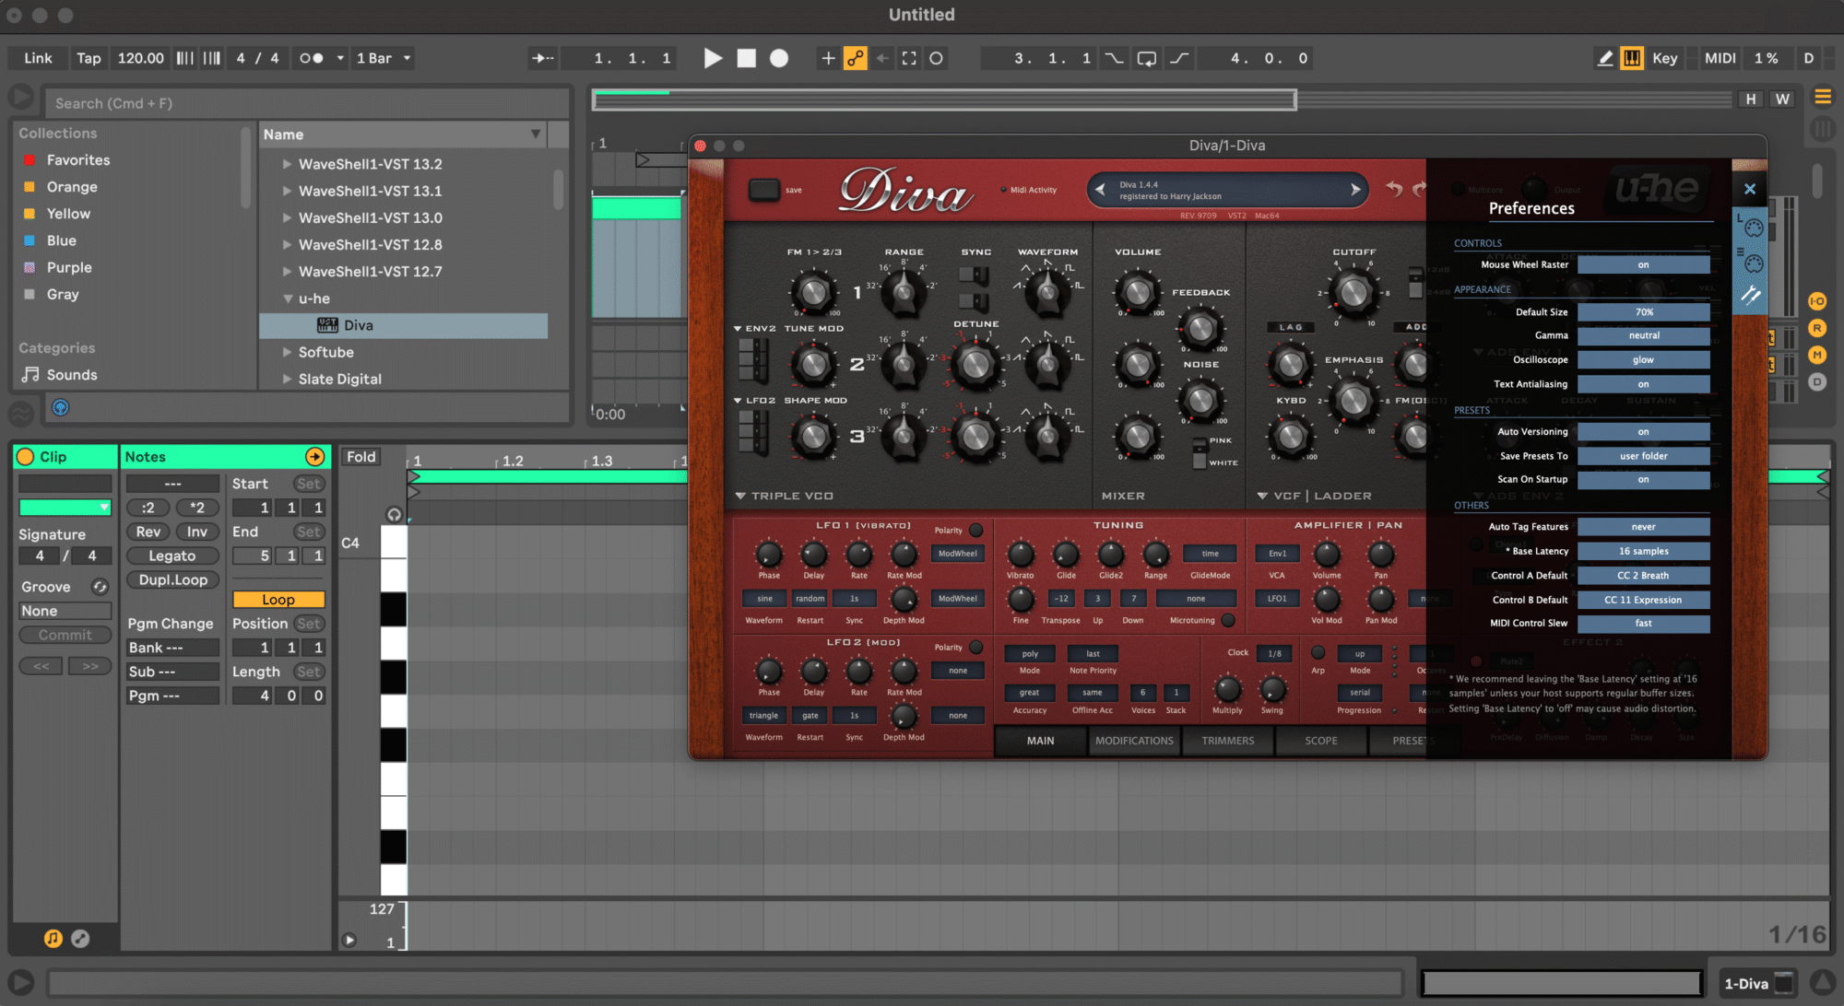Switch to Diva MODIFICATIONS tab
The image size is (1844, 1006).
(x=1134, y=741)
